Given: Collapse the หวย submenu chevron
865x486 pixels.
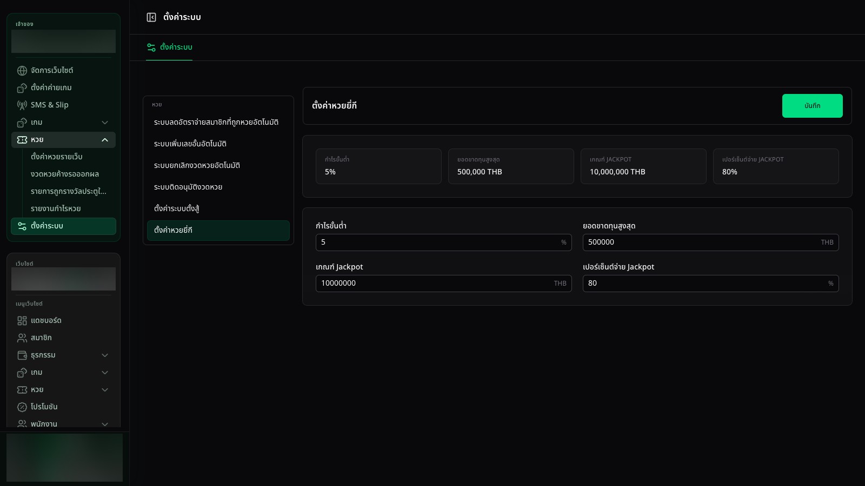Looking at the screenshot, I should pyautogui.click(x=105, y=140).
